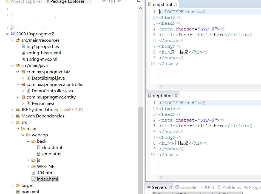Click the Package Explorer scroll-up arrow
This screenshot has height=194, width=261.
pos(140,8)
